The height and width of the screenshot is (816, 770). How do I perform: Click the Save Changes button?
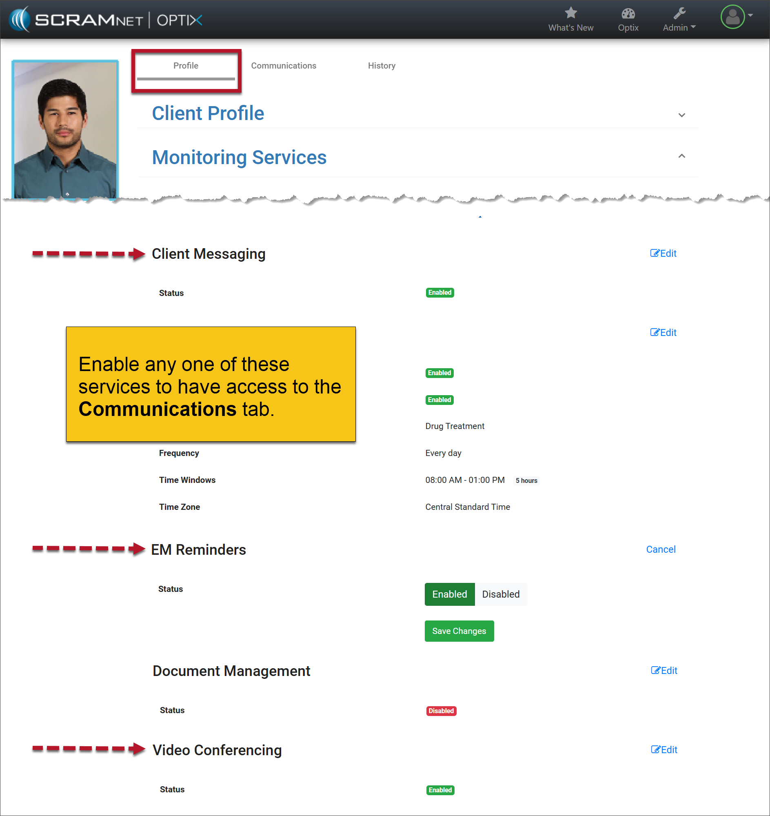pyautogui.click(x=459, y=631)
